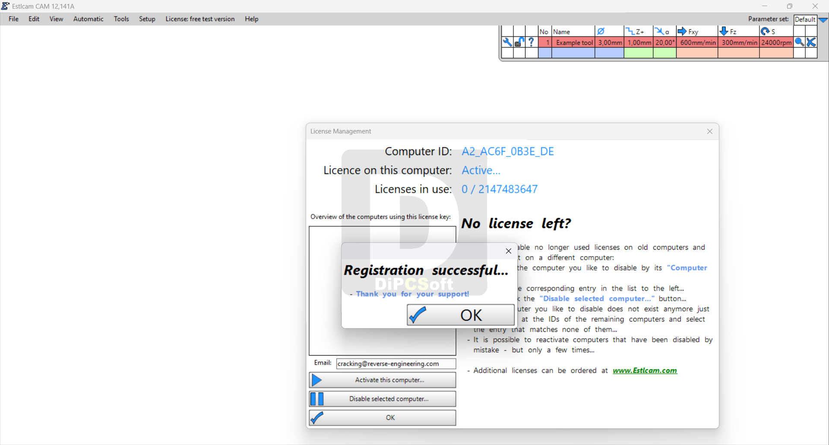Image resolution: width=829 pixels, height=445 pixels.
Task: Open the File menu
Action: [x=13, y=19]
